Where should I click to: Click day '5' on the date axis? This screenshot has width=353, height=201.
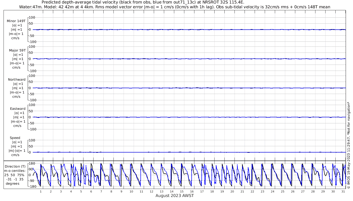[x=81, y=191]
